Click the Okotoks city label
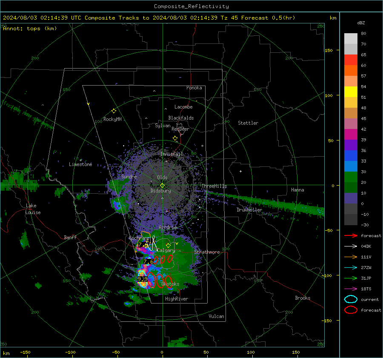Viewport: 383px width, 358px height. tap(171, 284)
